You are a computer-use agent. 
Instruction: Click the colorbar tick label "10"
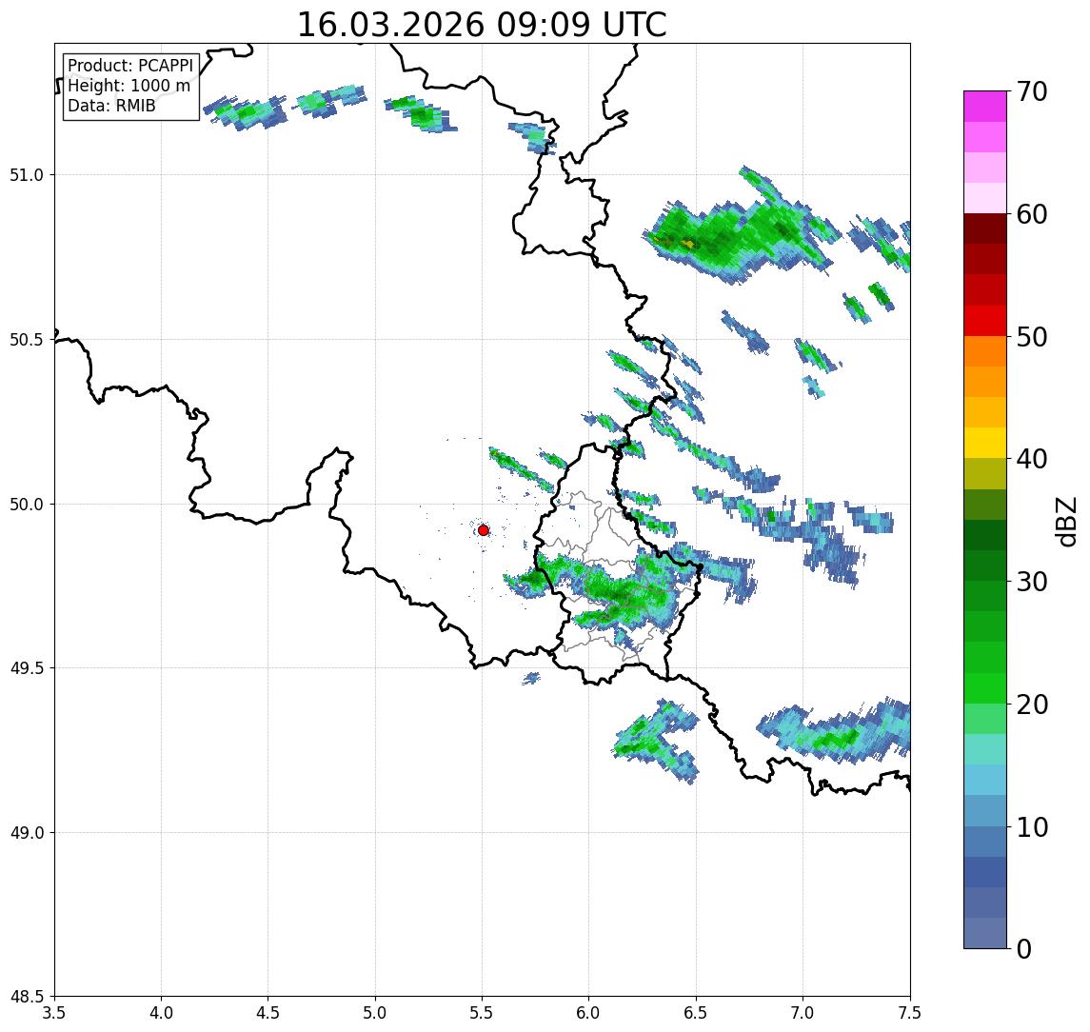pyautogui.click(x=1032, y=826)
